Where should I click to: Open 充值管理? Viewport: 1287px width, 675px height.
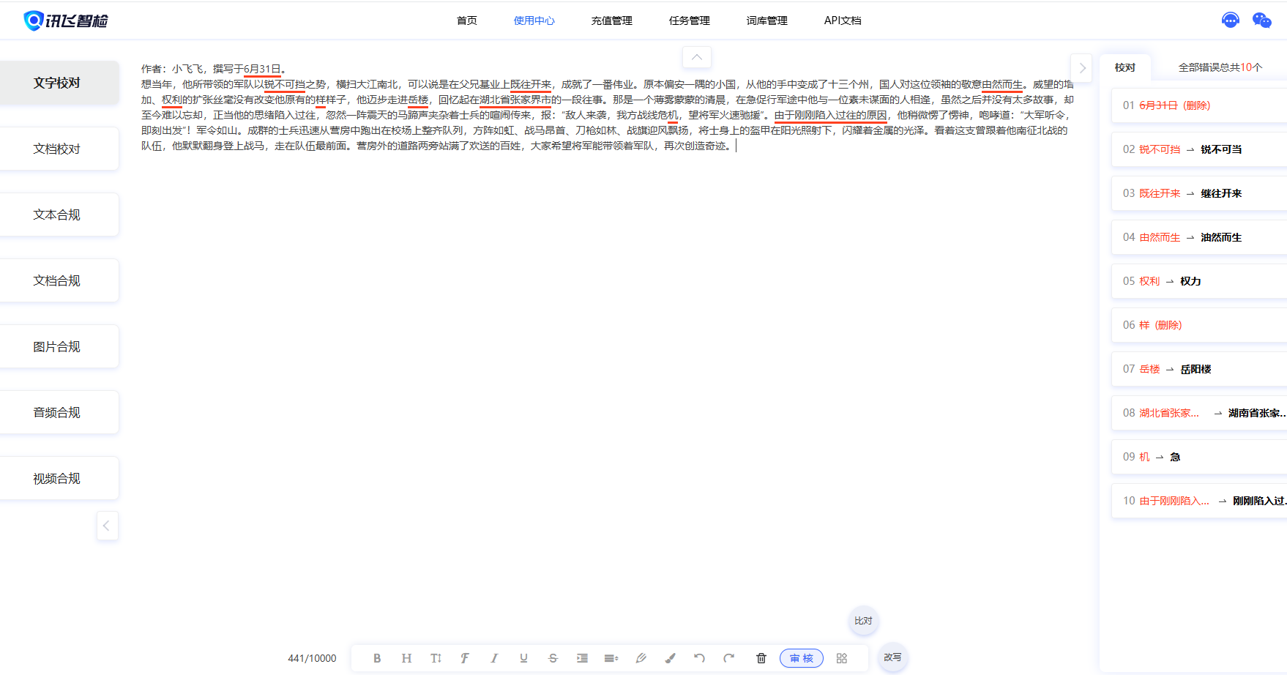pos(612,20)
